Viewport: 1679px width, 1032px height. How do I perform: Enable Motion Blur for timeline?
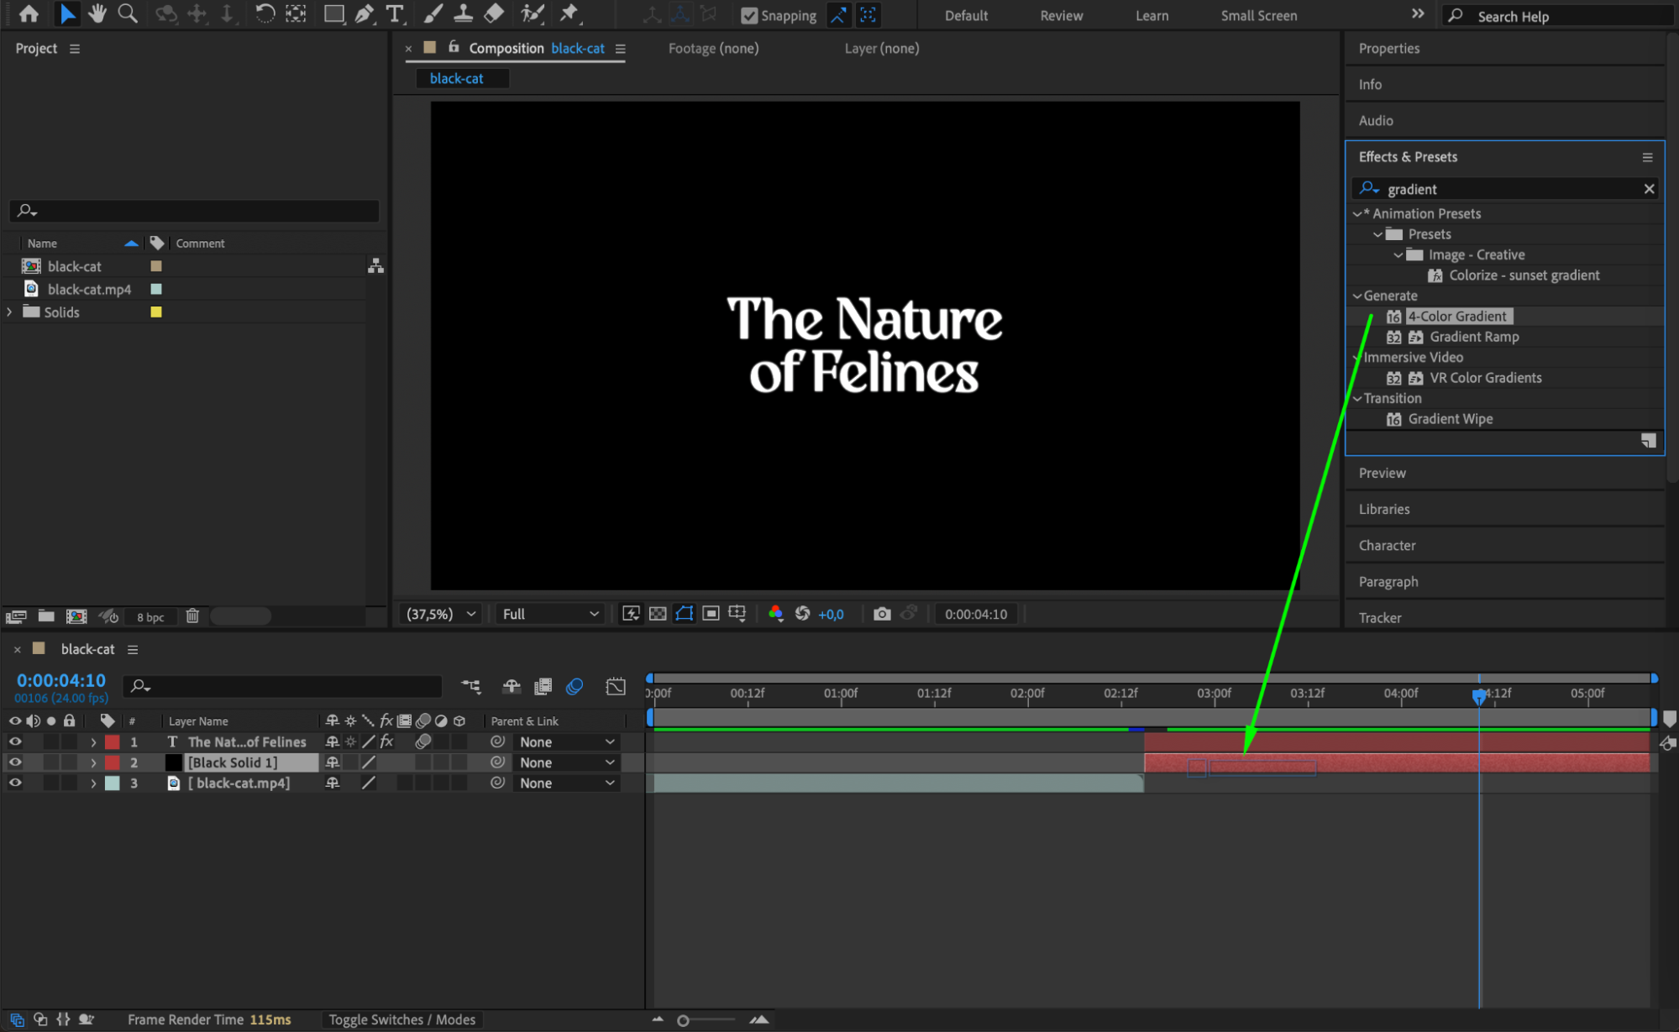point(575,687)
